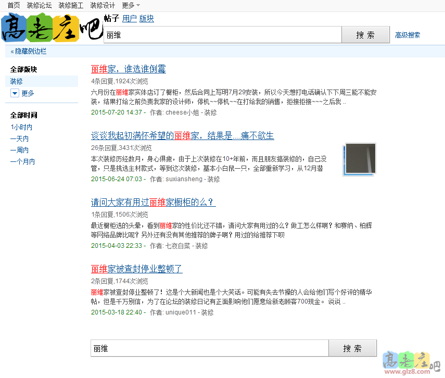Image resolution: width=445 pixels, height=378 pixels.
Task: Click the blue arrow icon beside sidebar 更多
Action: tap(15, 93)
